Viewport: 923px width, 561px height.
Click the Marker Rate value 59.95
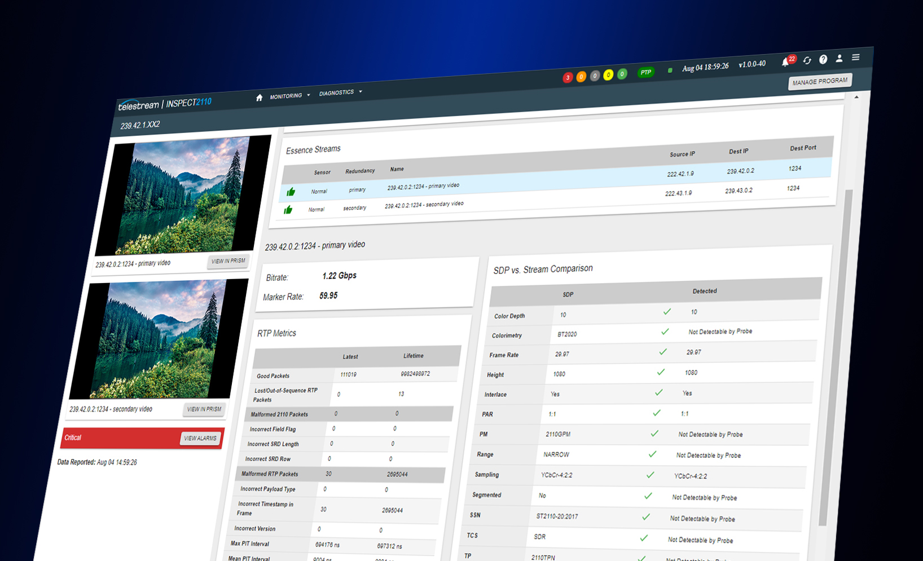pyautogui.click(x=328, y=295)
